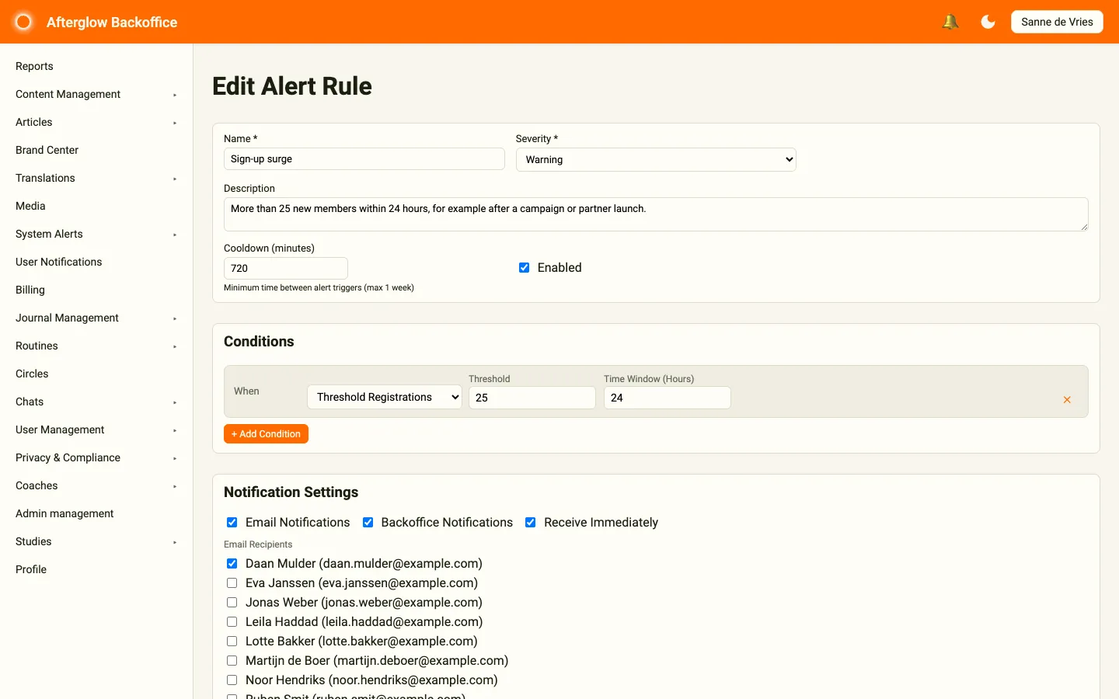Uncheck recipient Daan Mulder
The width and height of the screenshot is (1119, 699).
coord(232,564)
